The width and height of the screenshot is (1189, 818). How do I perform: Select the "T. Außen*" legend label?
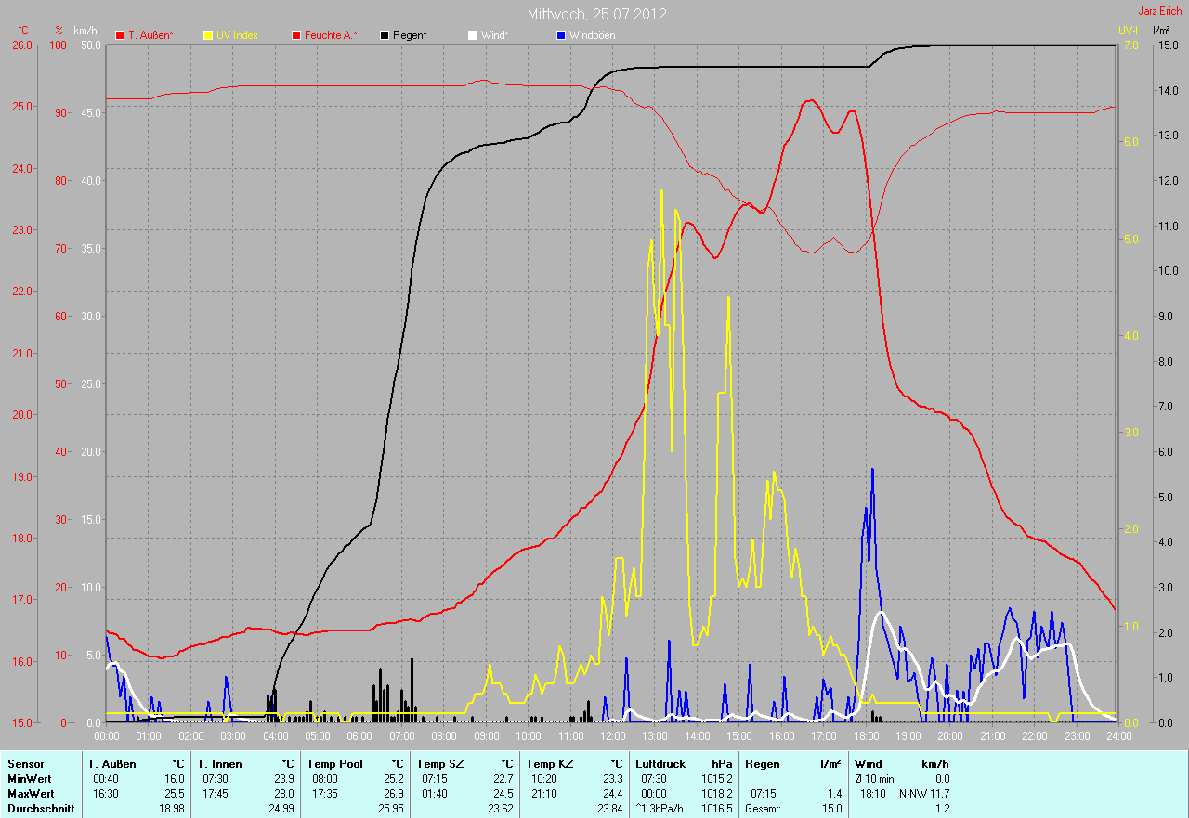(x=150, y=35)
